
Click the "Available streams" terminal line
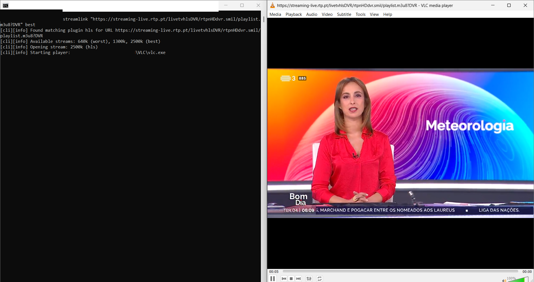click(80, 41)
